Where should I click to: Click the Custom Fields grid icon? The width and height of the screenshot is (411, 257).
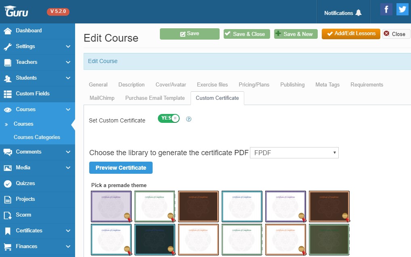click(8, 94)
